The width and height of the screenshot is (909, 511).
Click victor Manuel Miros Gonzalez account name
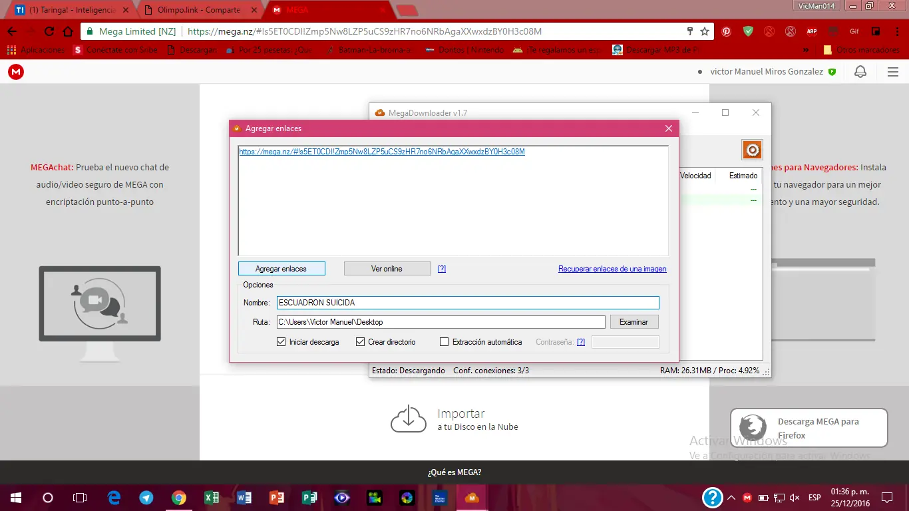[x=767, y=72]
